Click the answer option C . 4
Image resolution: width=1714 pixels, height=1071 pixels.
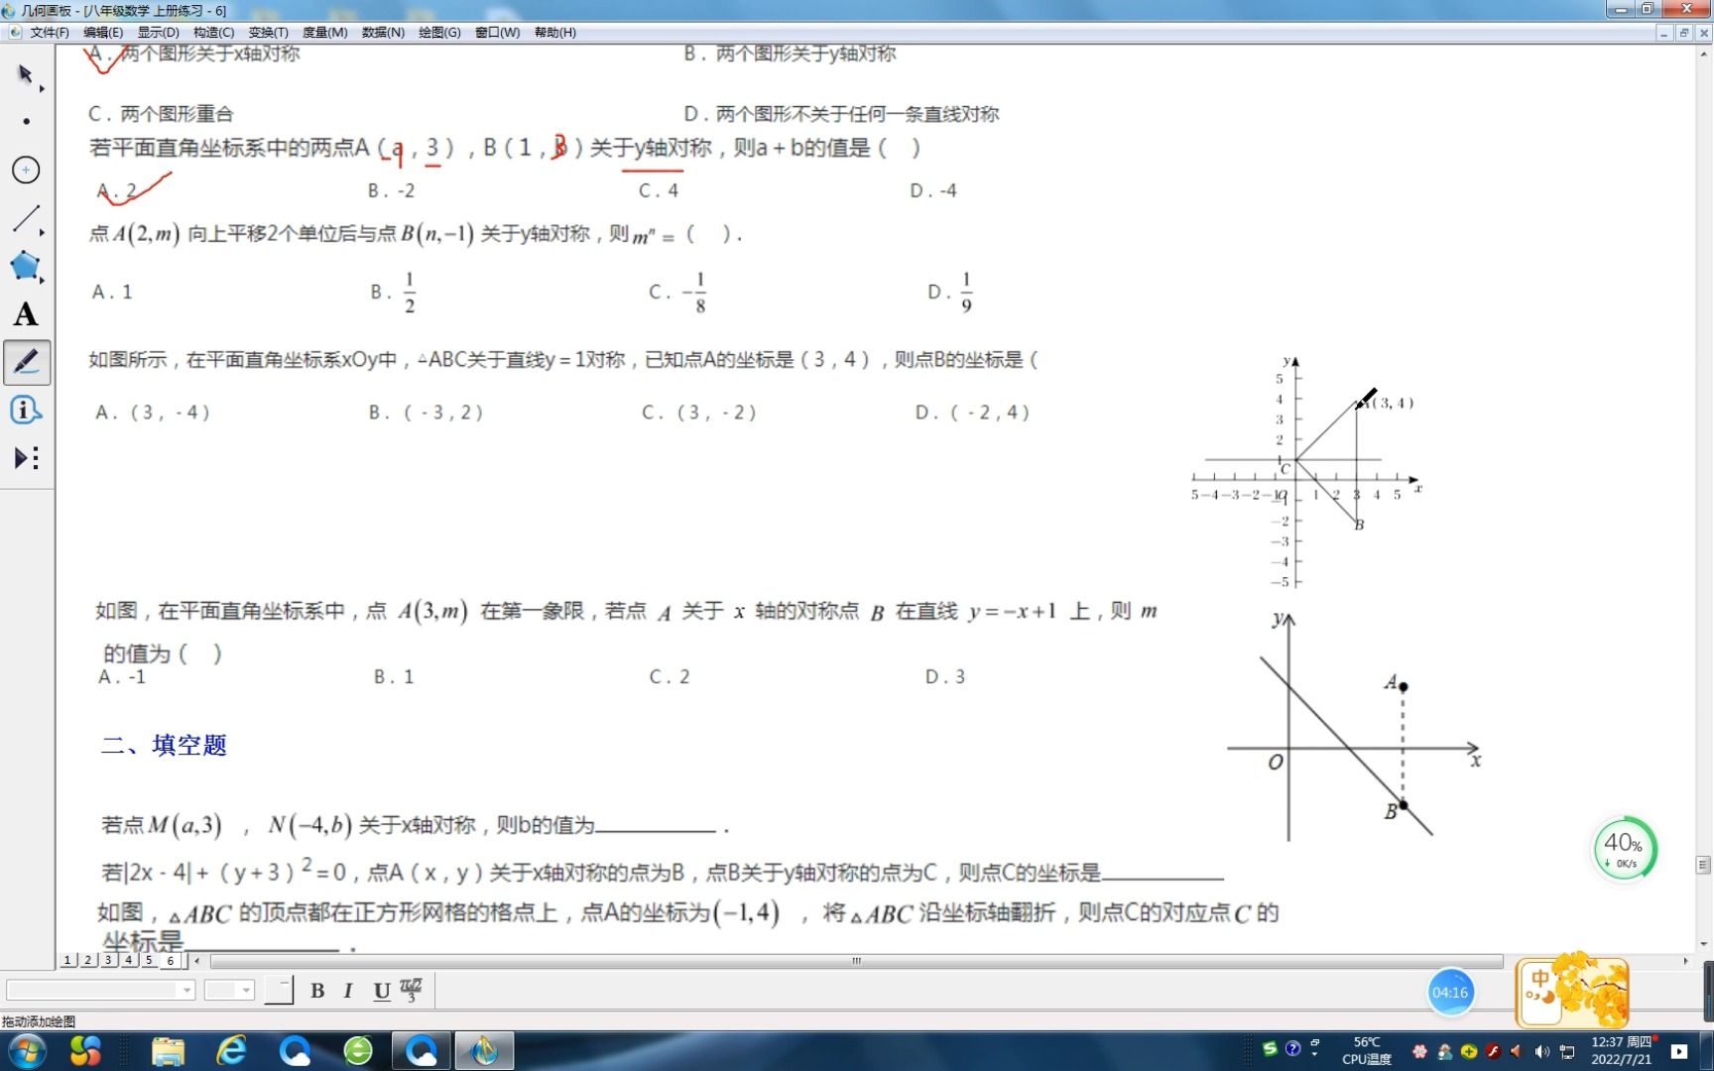[659, 190]
